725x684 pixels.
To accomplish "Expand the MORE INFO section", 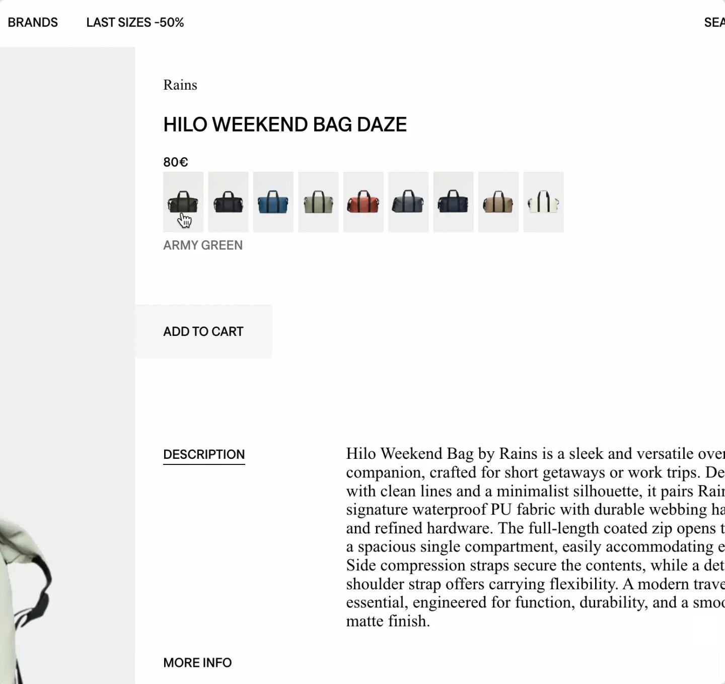I will (x=197, y=662).
